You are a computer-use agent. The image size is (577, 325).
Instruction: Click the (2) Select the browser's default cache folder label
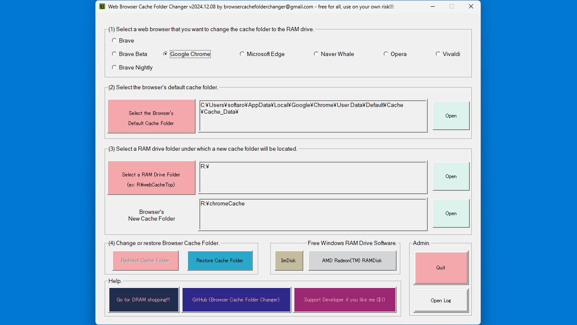click(163, 88)
